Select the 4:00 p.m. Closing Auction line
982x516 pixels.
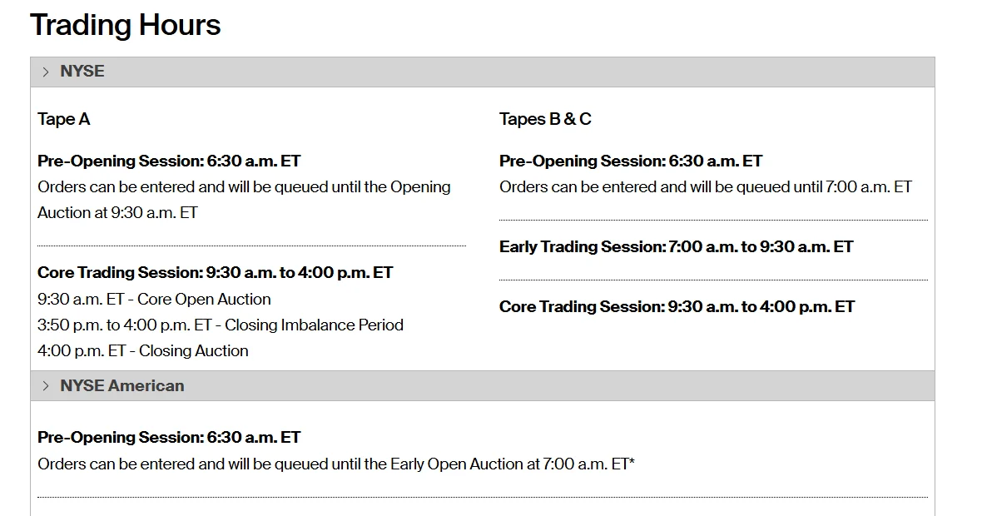pos(143,350)
